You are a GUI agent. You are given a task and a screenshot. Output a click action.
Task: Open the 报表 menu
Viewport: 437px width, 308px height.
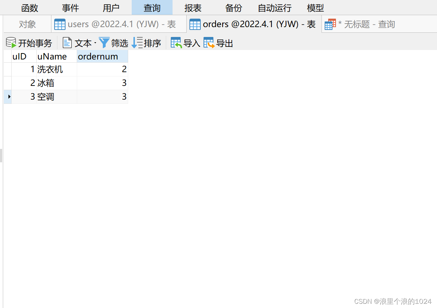pos(193,8)
